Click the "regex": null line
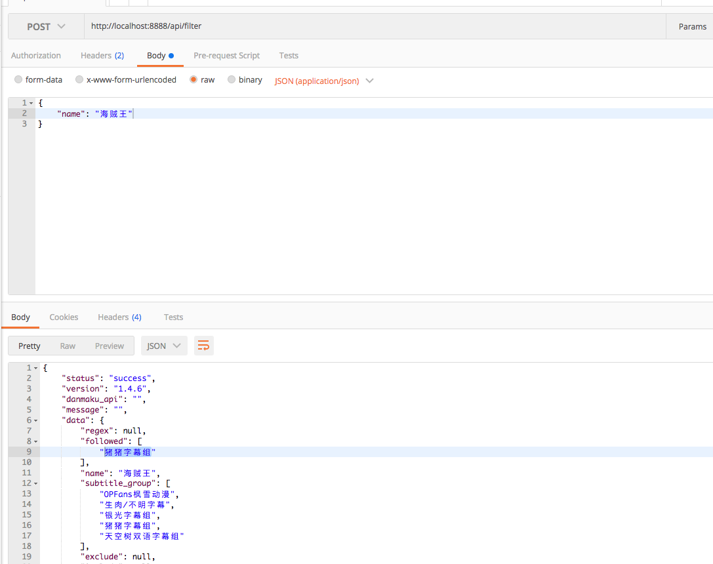713x564 pixels. (113, 430)
